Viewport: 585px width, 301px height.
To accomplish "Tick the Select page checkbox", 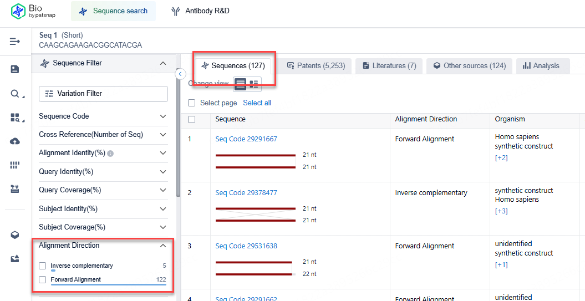I will (x=192, y=103).
